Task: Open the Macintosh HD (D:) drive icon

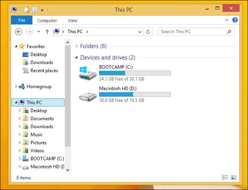Action: pyautogui.click(x=87, y=95)
